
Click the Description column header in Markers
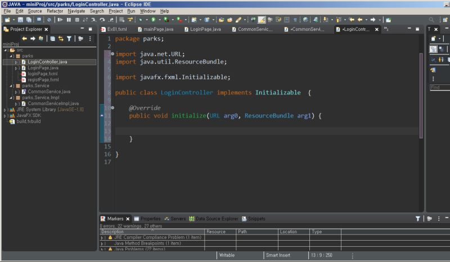click(152, 232)
